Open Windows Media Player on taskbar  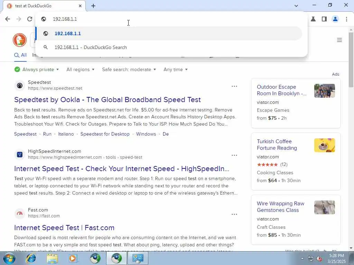tap(73, 258)
